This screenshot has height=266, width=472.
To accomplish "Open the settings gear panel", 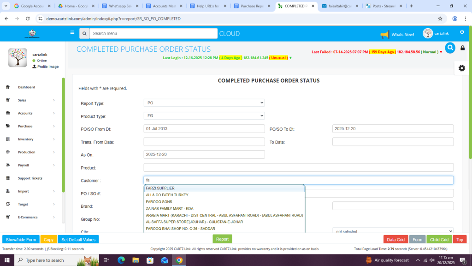I will [x=461, y=68].
